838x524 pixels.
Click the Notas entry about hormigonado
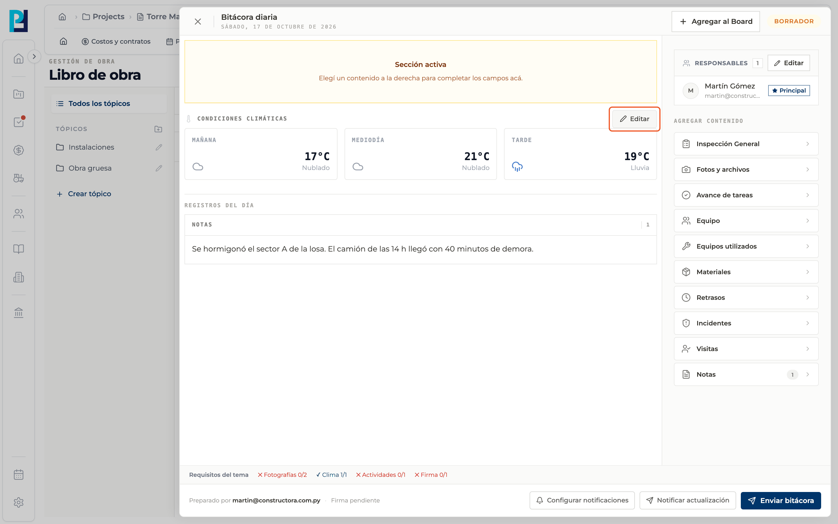tap(420, 249)
